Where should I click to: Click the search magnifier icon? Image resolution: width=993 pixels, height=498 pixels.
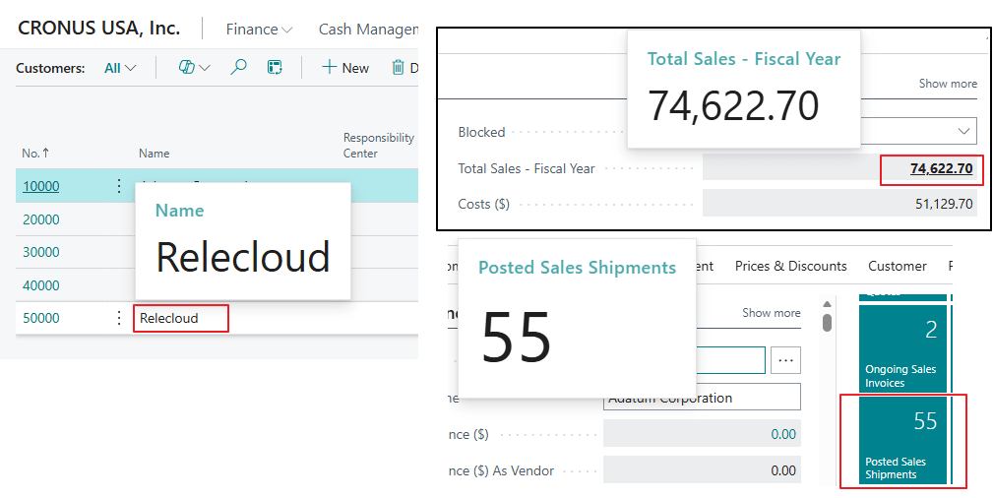pos(238,68)
